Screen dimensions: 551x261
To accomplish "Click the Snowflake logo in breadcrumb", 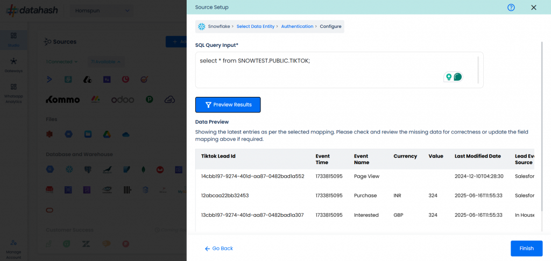I will [201, 26].
